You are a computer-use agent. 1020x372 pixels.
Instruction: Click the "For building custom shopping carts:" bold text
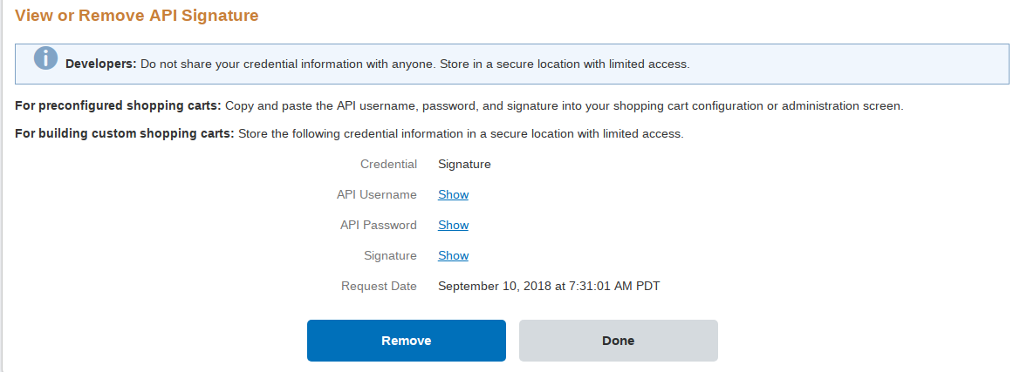(x=125, y=134)
